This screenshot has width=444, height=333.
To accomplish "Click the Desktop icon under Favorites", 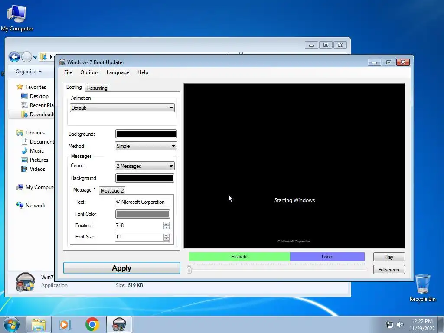I will (x=24, y=96).
